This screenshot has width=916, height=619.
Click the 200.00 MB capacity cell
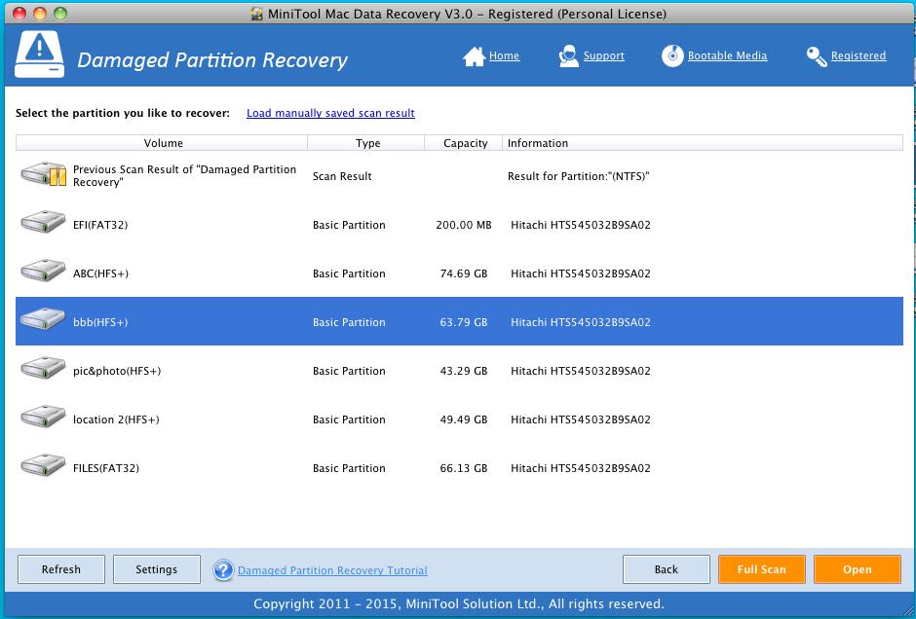tap(464, 225)
